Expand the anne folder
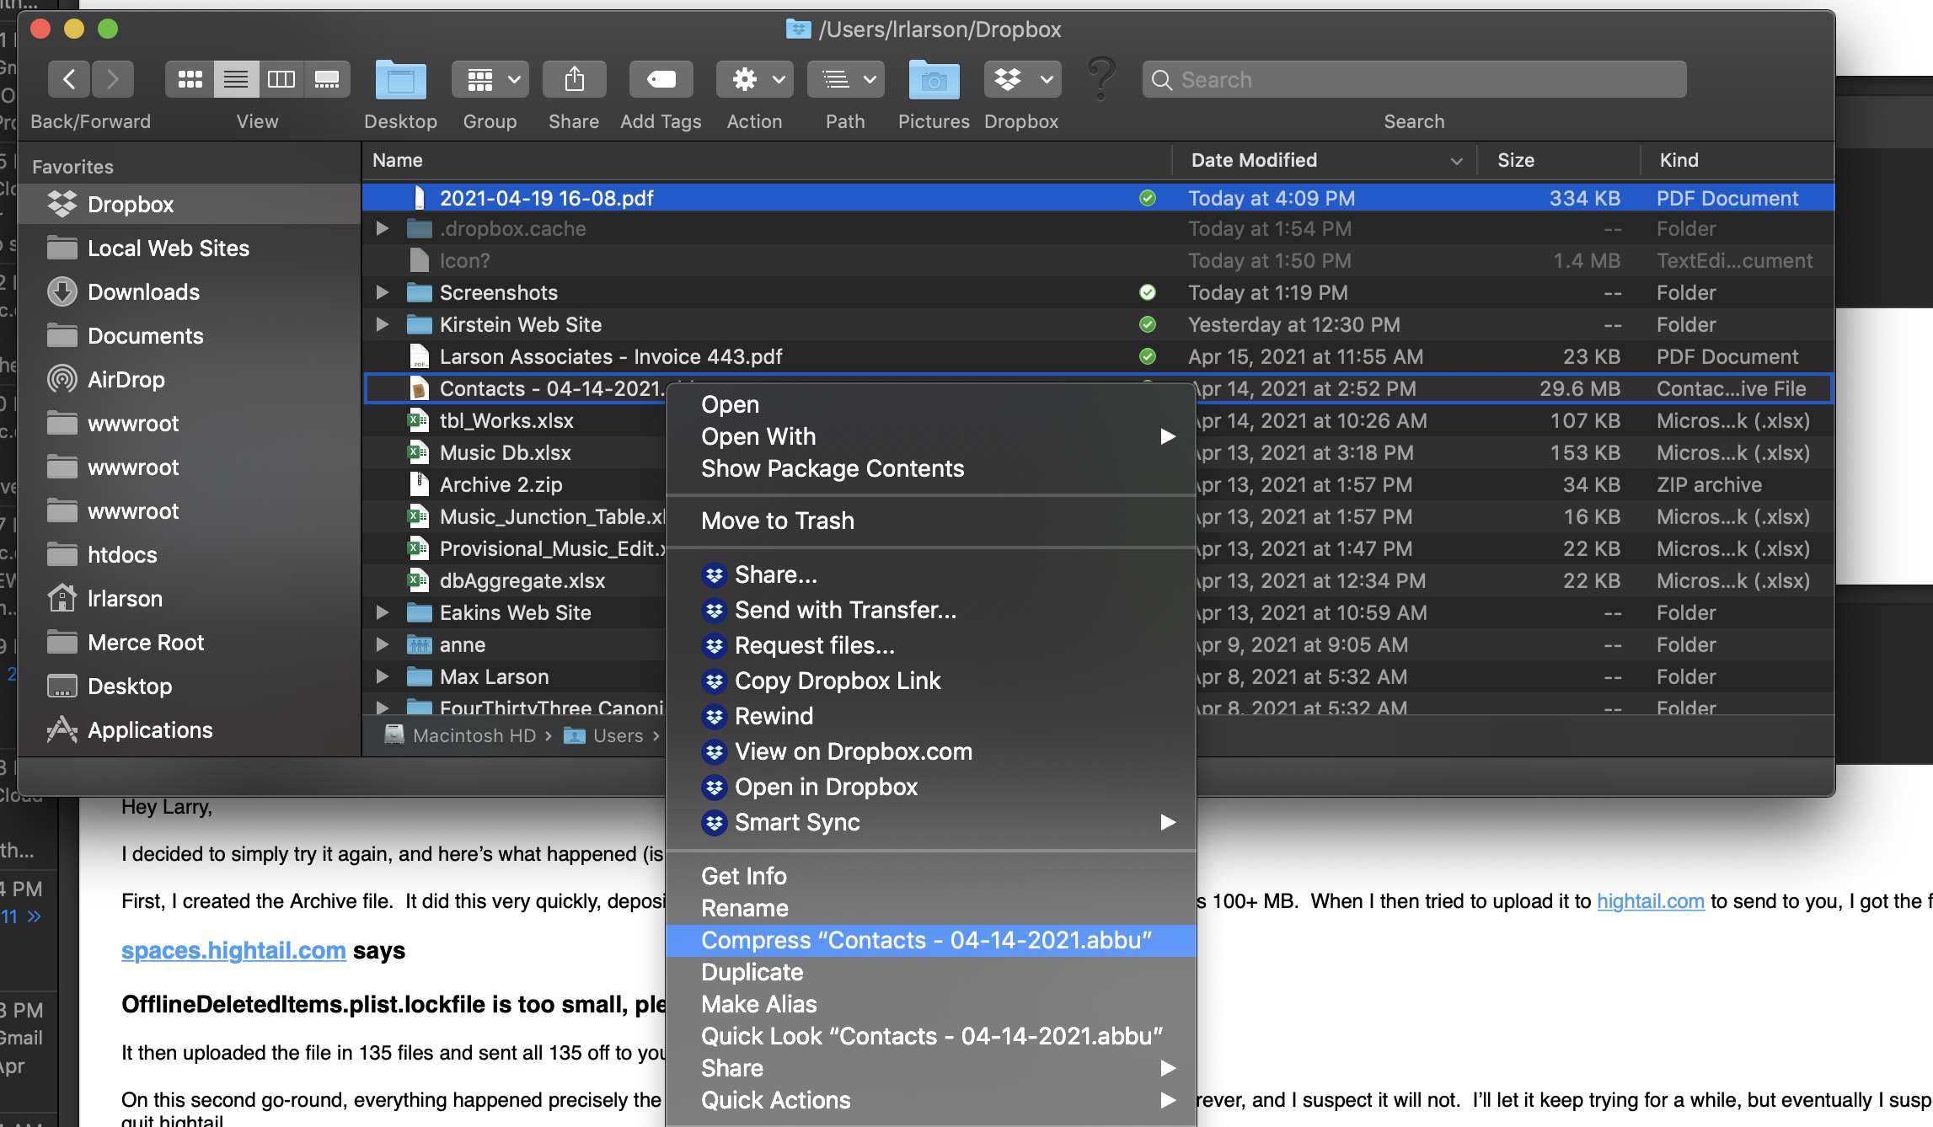 383,645
